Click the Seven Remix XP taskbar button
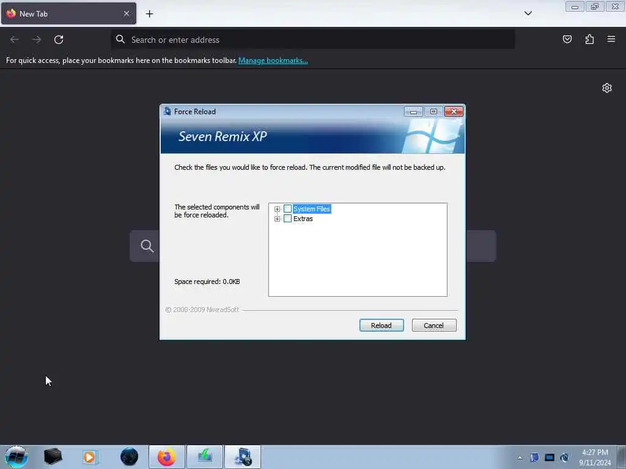Viewport: 626px width, 469px height. coord(243,457)
